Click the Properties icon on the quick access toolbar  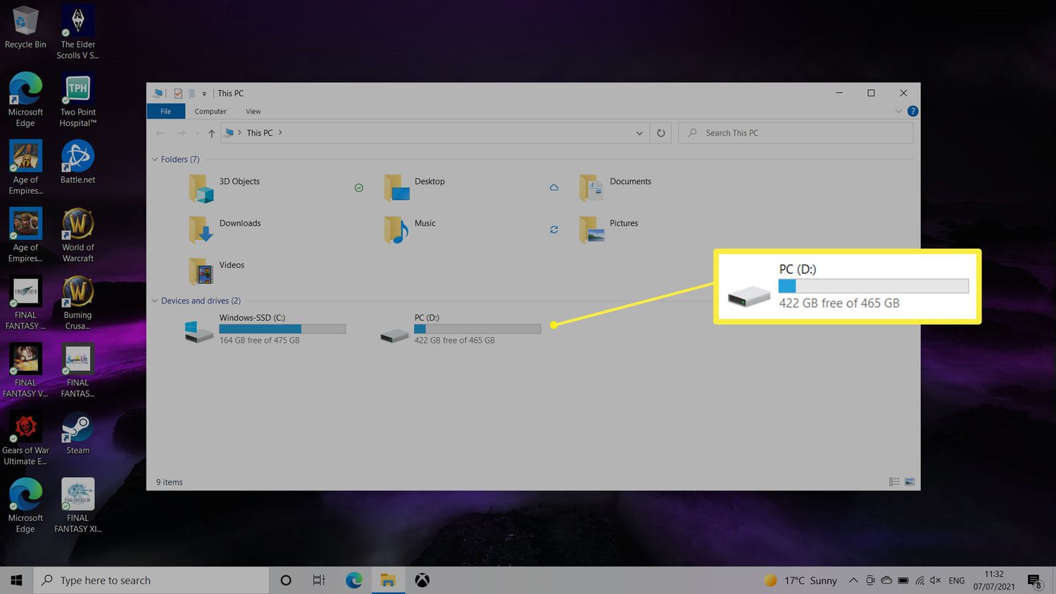tap(178, 93)
